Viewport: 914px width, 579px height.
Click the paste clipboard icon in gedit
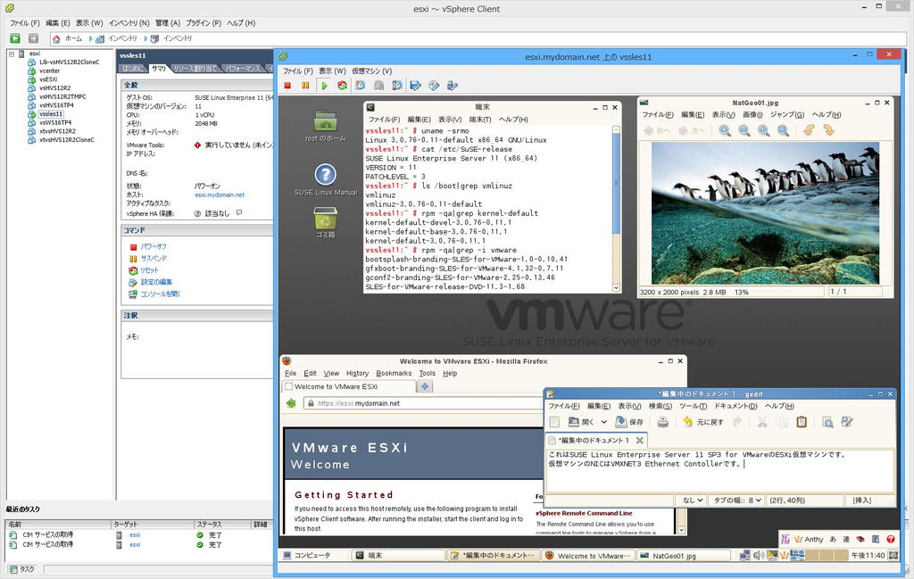pos(802,422)
